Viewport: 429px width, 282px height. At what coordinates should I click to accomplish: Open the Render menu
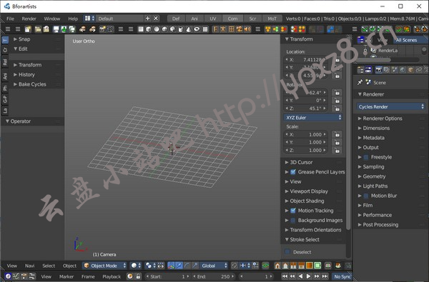click(x=29, y=19)
